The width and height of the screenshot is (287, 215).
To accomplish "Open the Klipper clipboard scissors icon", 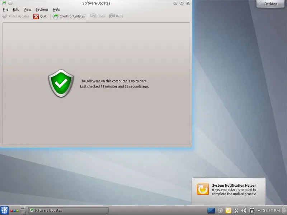I will click(x=236, y=211).
